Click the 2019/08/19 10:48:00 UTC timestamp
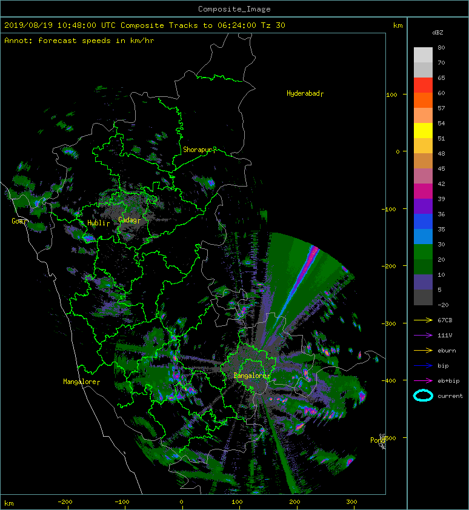The width and height of the screenshot is (469, 510). click(x=59, y=25)
